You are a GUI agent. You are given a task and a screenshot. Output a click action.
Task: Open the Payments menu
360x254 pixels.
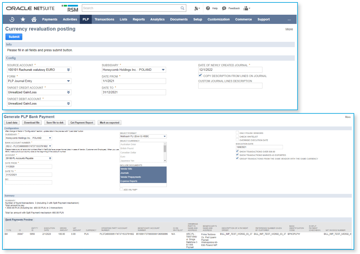pos(50,20)
